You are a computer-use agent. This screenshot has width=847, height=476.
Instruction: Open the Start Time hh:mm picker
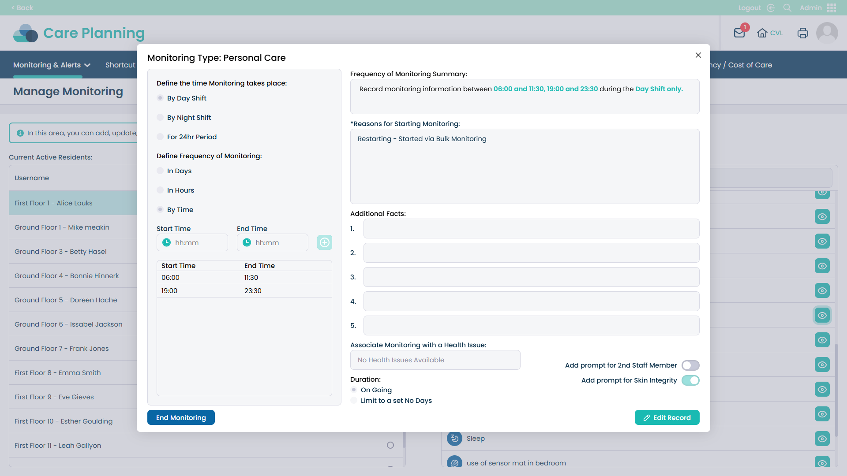[x=192, y=243]
